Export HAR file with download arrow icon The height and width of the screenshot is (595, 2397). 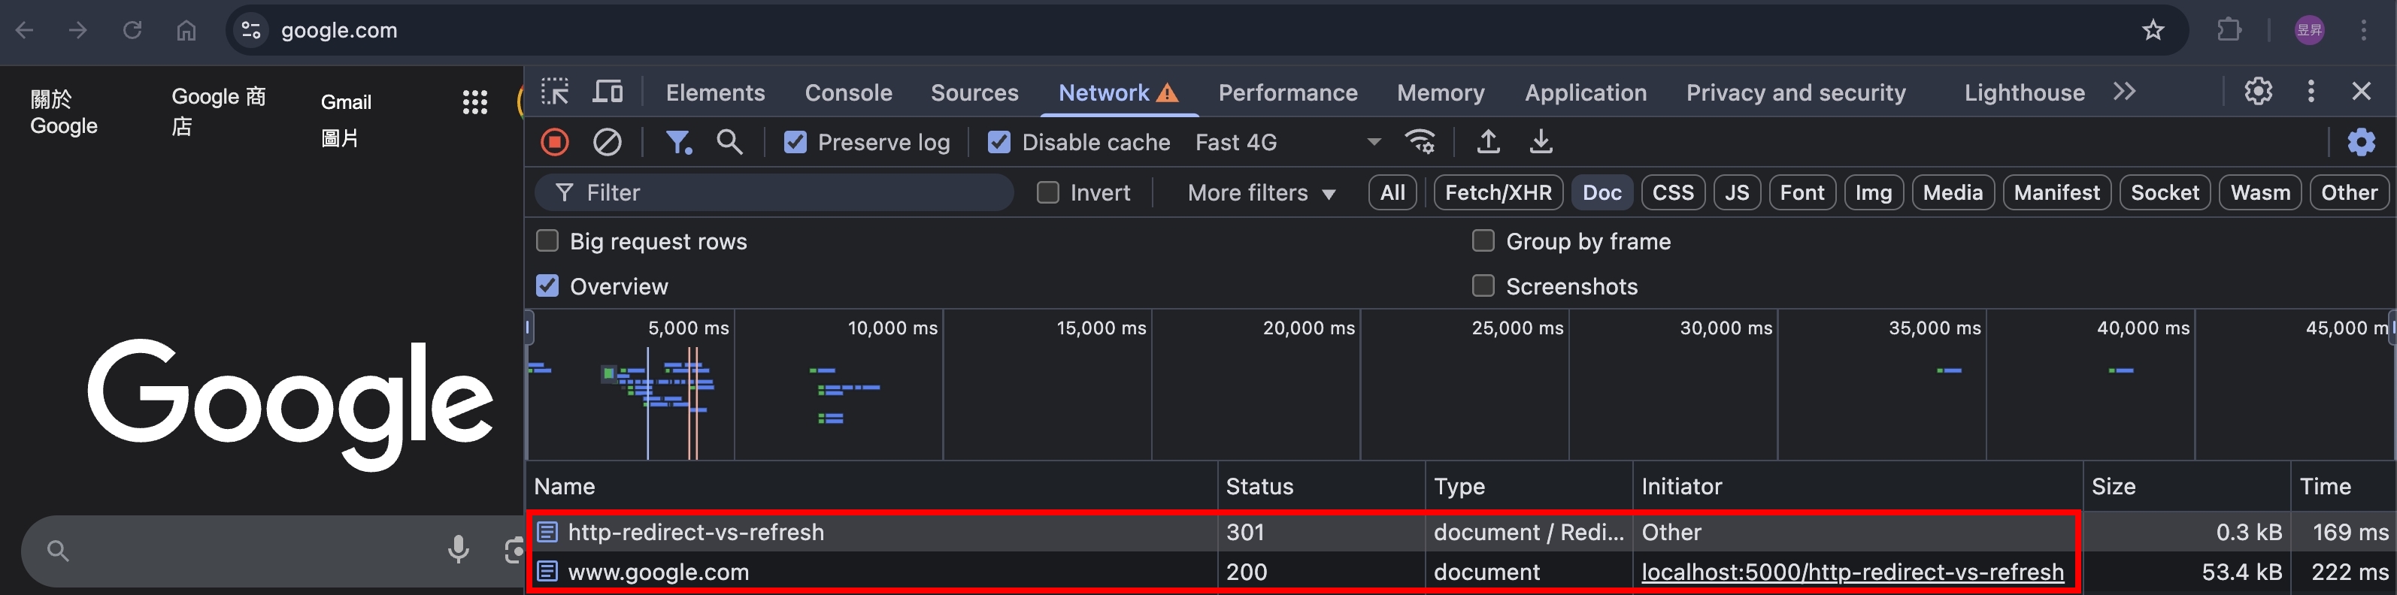point(1541,142)
